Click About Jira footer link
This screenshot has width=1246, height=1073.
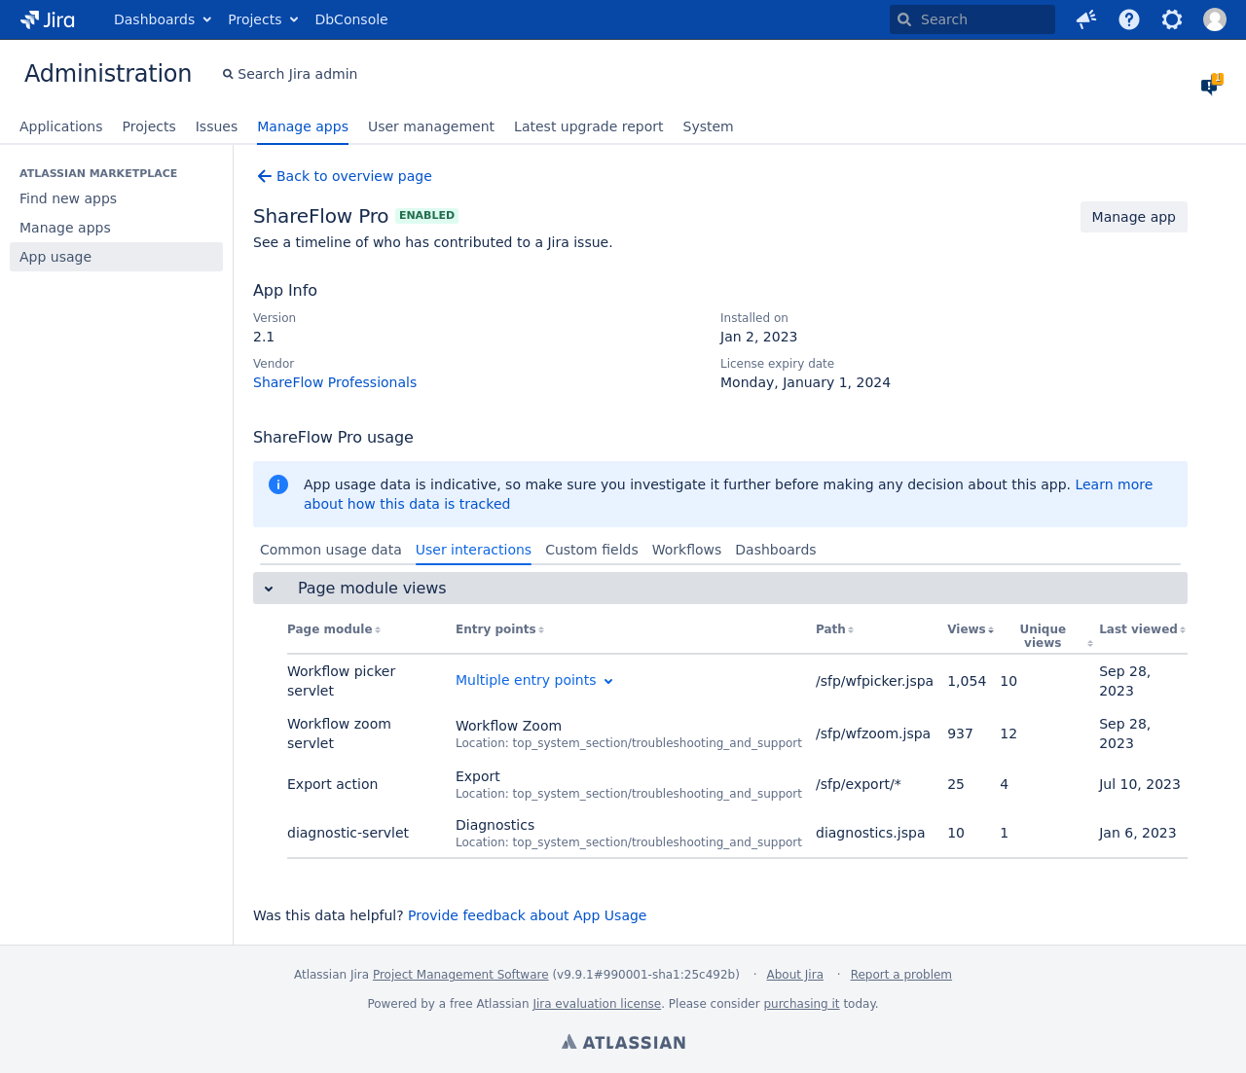pos(794,975)
